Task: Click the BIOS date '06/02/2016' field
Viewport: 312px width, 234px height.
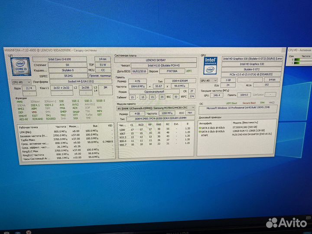Action: click(x=139, y=71)
